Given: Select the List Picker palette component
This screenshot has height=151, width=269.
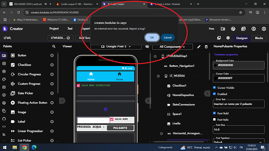Looking at the screenshot, I should (x=24, y=140).
